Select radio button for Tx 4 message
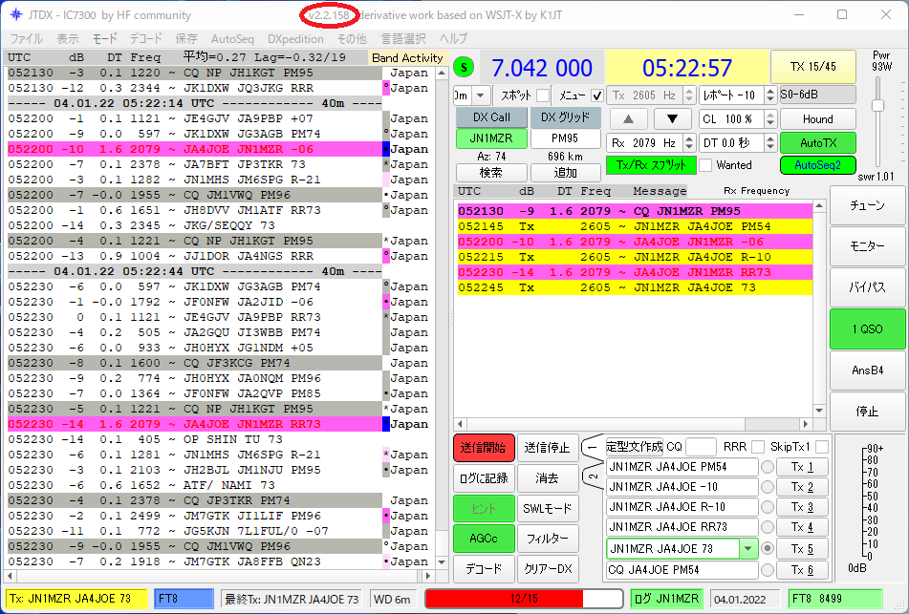The width and height of the screenshot is (909, 614). 767,527
